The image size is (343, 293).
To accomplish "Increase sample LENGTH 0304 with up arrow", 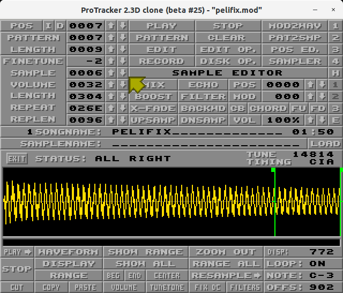I will (x=111, y=96).
